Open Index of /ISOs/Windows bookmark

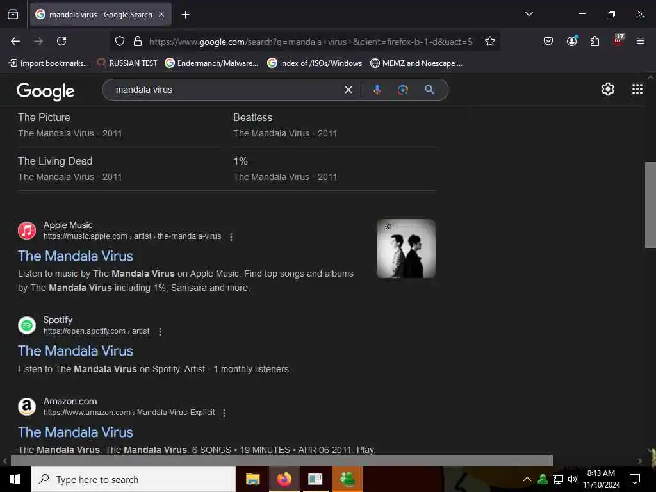(x=315, y=63)
